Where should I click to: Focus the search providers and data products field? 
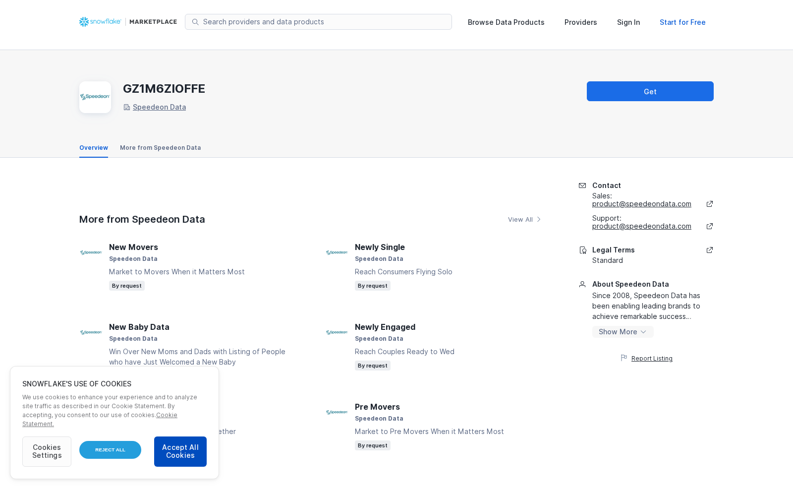coord(318,22)
